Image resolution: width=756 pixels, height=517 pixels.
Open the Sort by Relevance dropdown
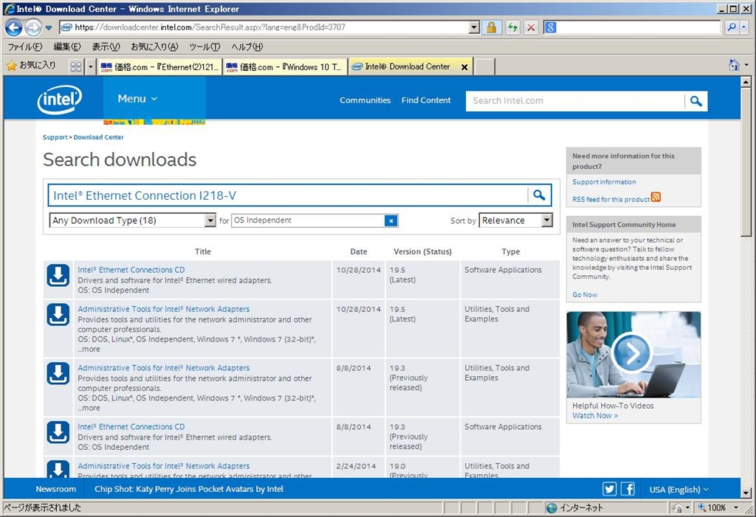click(x=515, y=221)
